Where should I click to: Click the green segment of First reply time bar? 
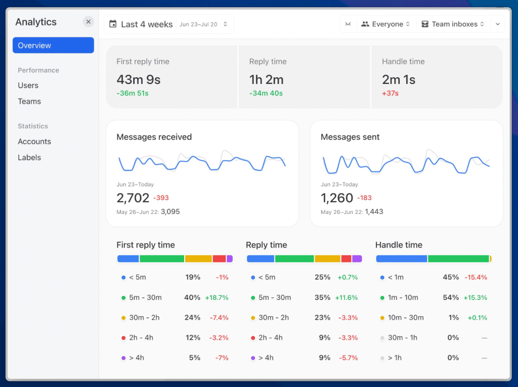(x=162, y=259)
